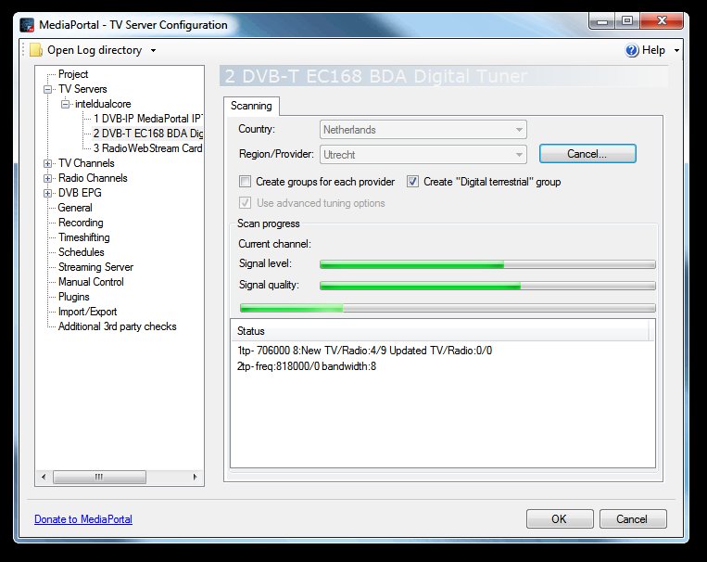Select the 1tp- 706000 status row
The height and width of the screenshot is (562, 707).
pos(364,351)
